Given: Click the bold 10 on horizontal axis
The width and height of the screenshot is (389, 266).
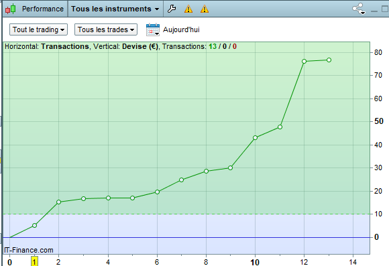Looking at the screenshot, I should click(x=255, y=262).
